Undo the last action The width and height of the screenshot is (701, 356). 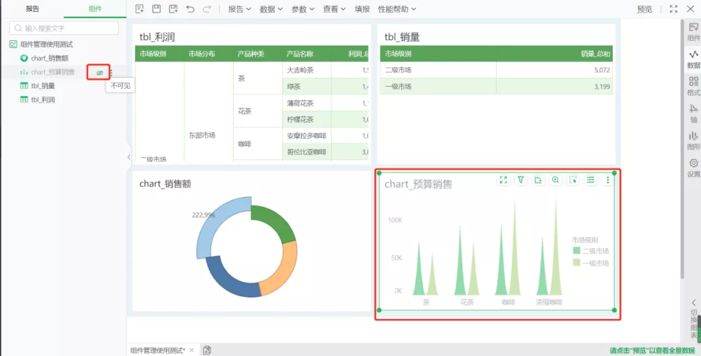click(190, 9)
